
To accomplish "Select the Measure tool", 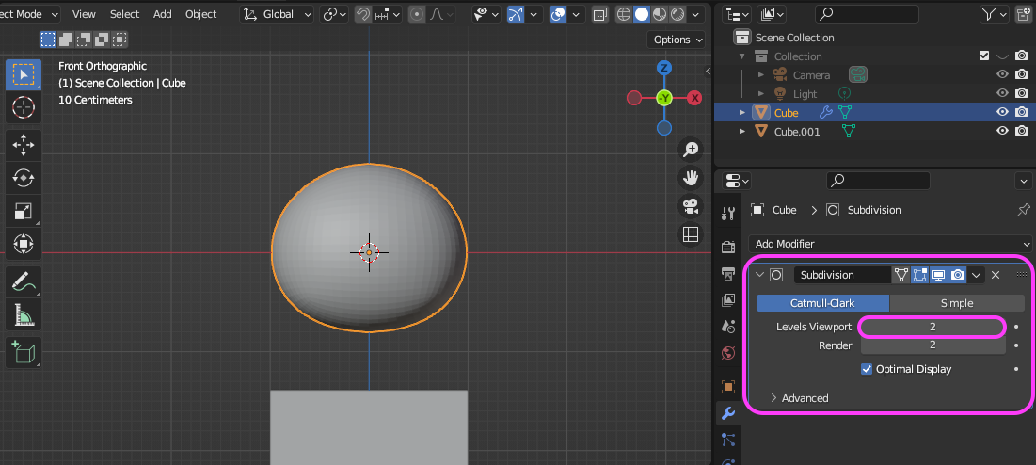I will click(24, 313).
